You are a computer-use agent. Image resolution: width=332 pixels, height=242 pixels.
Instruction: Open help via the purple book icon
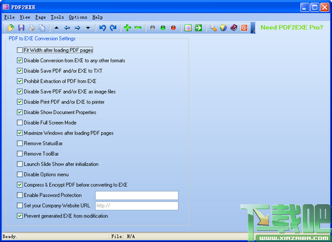[234, 28]
